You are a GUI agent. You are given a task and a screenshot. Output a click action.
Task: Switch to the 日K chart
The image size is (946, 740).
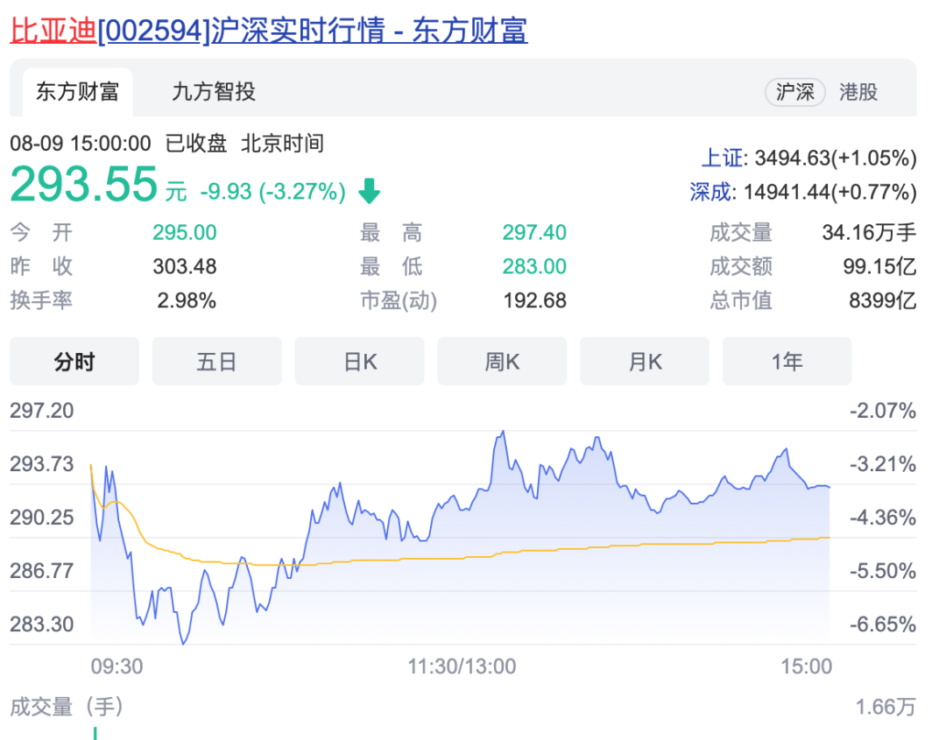tap(360, 362)
